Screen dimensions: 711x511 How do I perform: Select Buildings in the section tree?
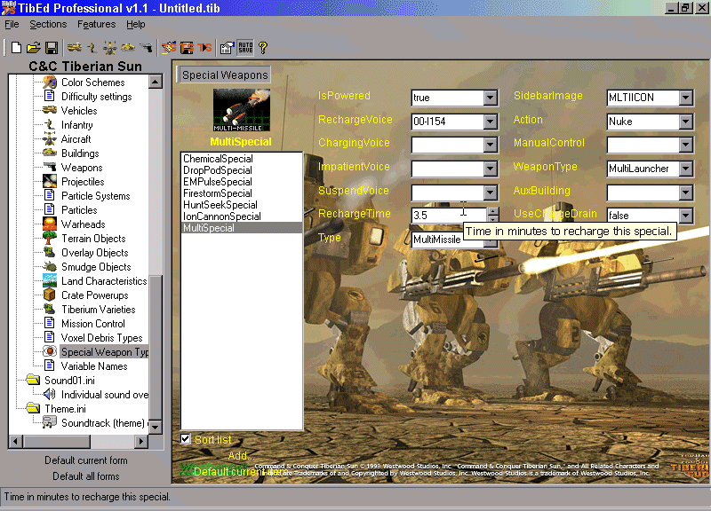[80, 153]
